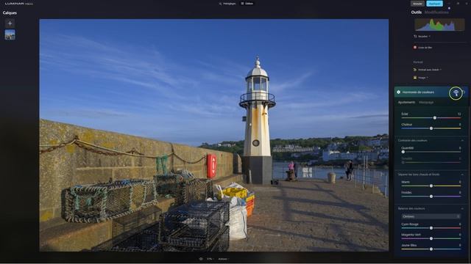Open the Modifications tab in right panel

436,12
